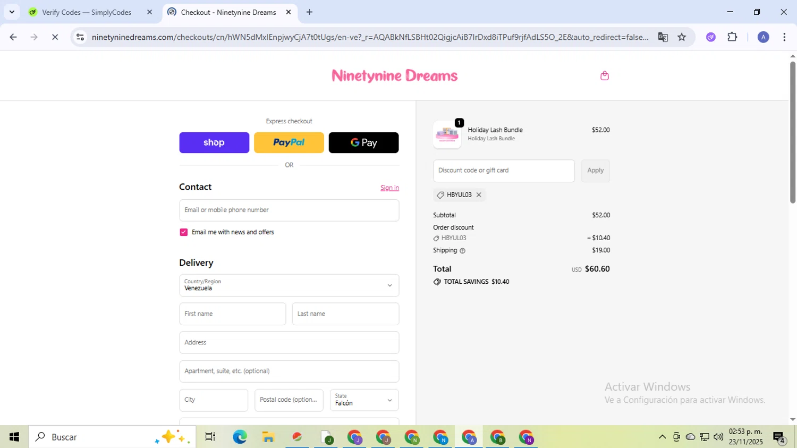Open the Chrome three-dot menu
Viewport: 797px width, 448px height.
pos(784,37)
